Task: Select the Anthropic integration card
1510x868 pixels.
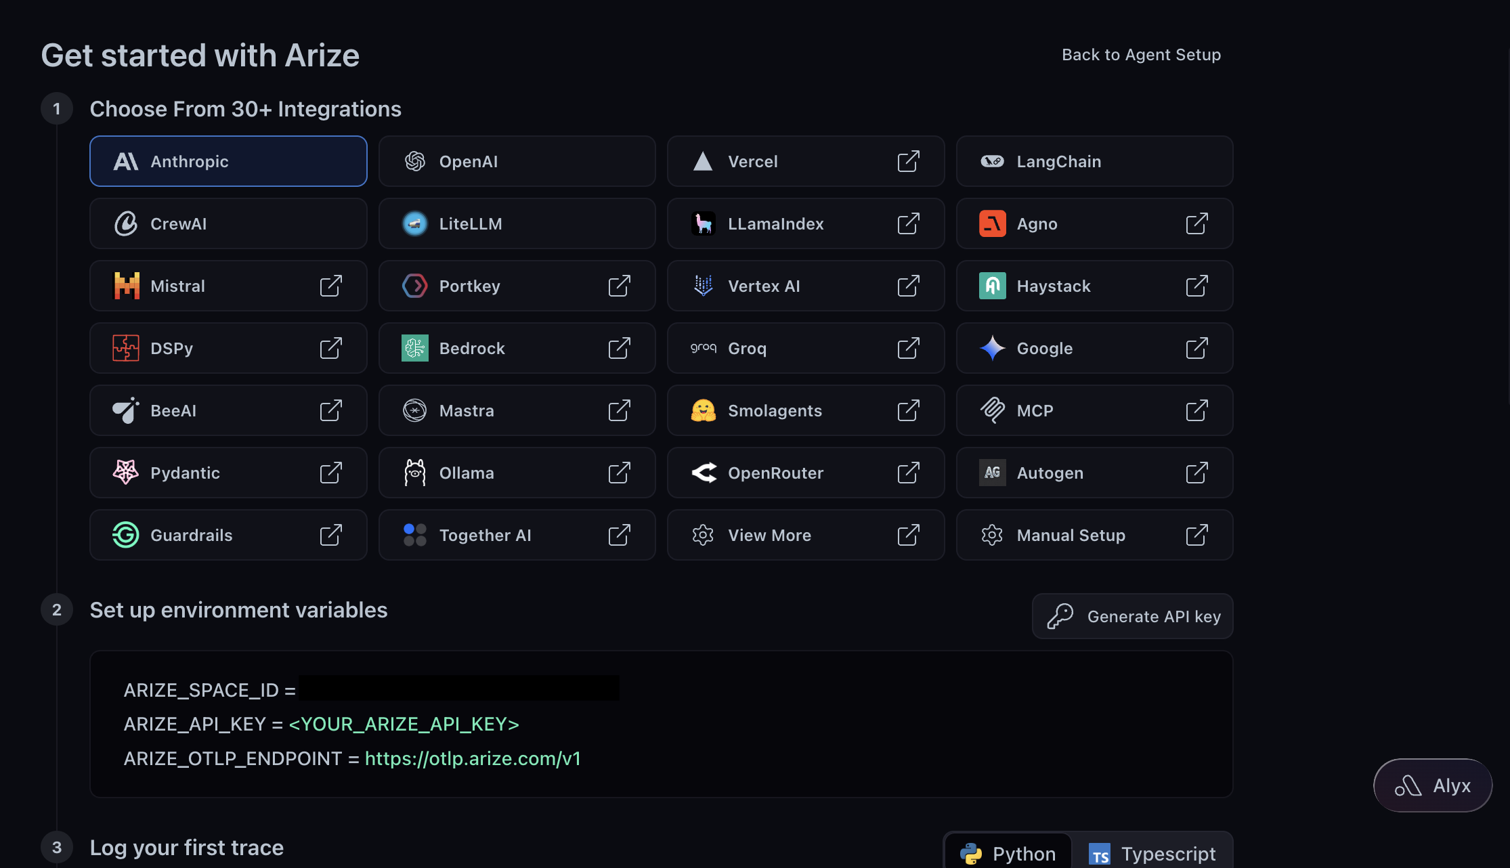Action: [x=228, y=161]
